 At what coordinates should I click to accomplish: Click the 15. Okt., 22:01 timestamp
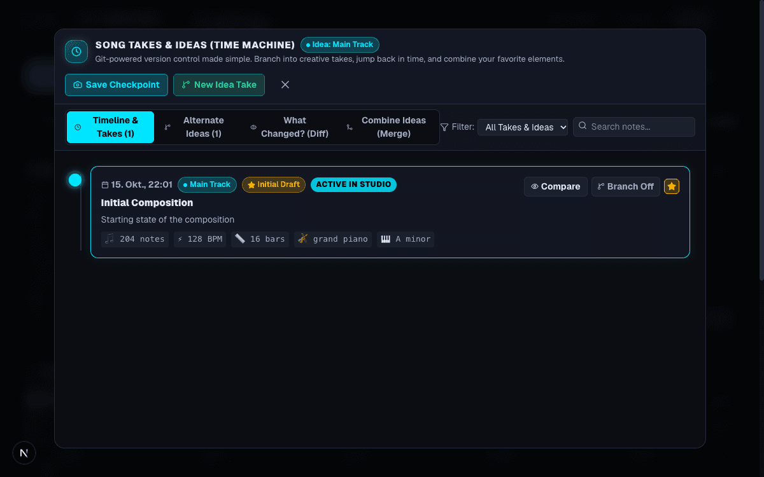pyautogui.click(x=142, y=184)
